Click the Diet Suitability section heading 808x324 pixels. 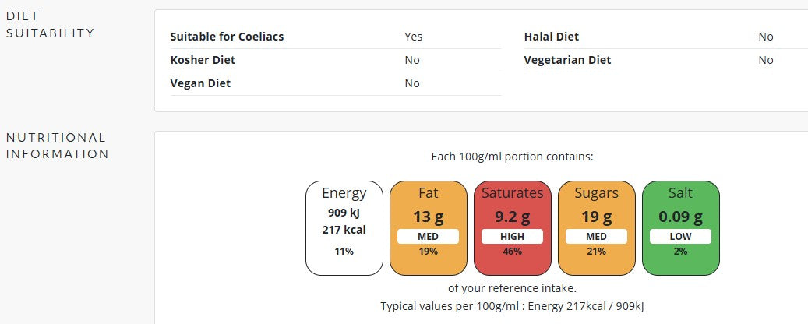[x=50, y=24]
